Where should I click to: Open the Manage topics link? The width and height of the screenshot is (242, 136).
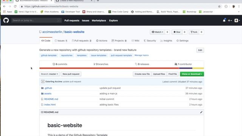coord(141,55)
